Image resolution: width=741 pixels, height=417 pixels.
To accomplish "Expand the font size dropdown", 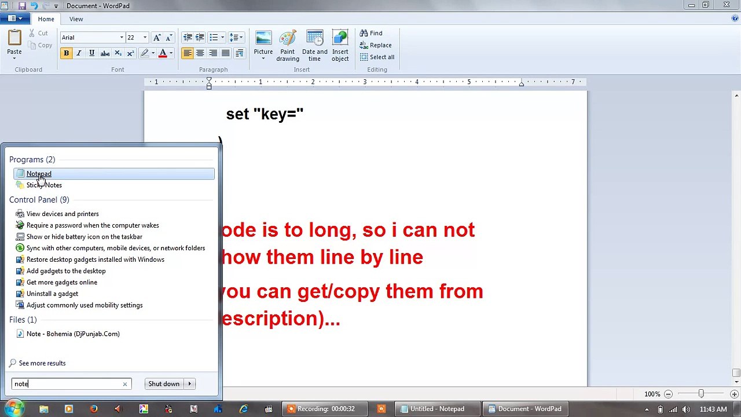I will (x=145, y=38).
